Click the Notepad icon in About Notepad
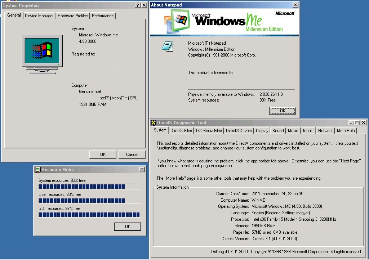 tap(168, 46)
